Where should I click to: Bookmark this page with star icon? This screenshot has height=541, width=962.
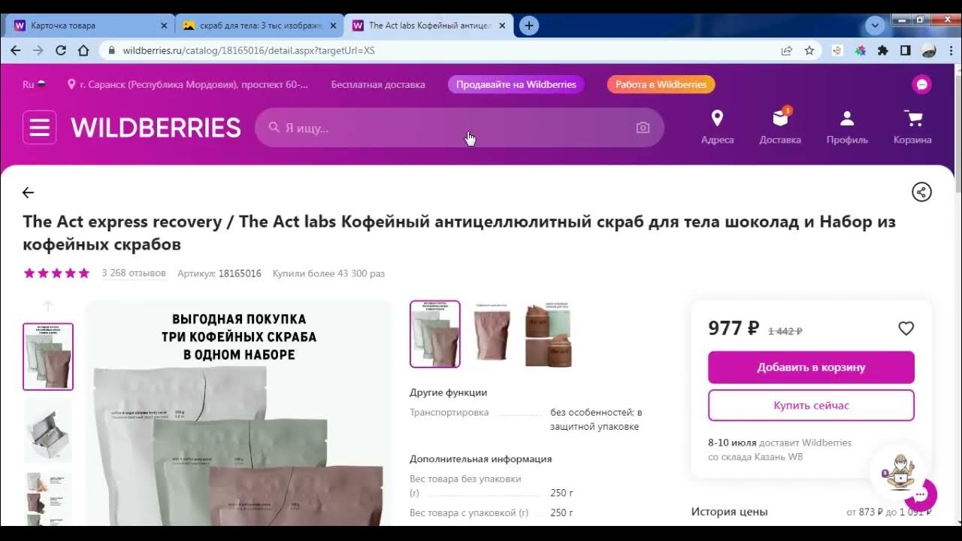point(809,50)
